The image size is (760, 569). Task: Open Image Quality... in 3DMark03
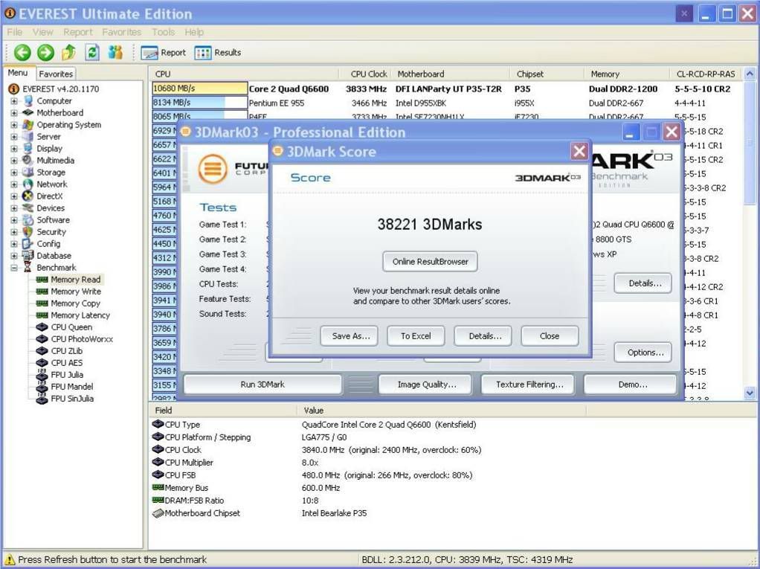pyautogui.click(x=427, y=385)
